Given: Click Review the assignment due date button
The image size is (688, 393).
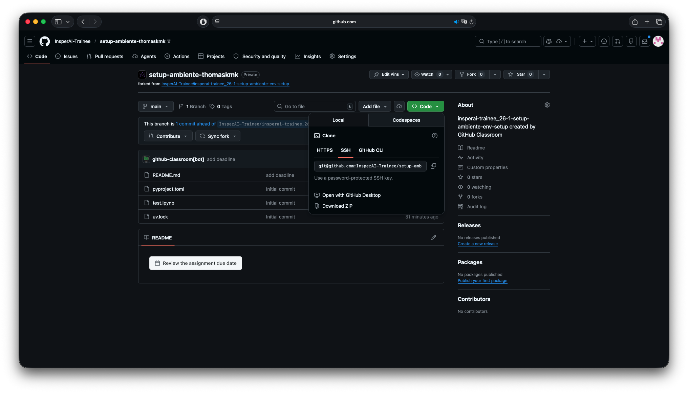Looking at the screenshot, I should pos(196,263).
